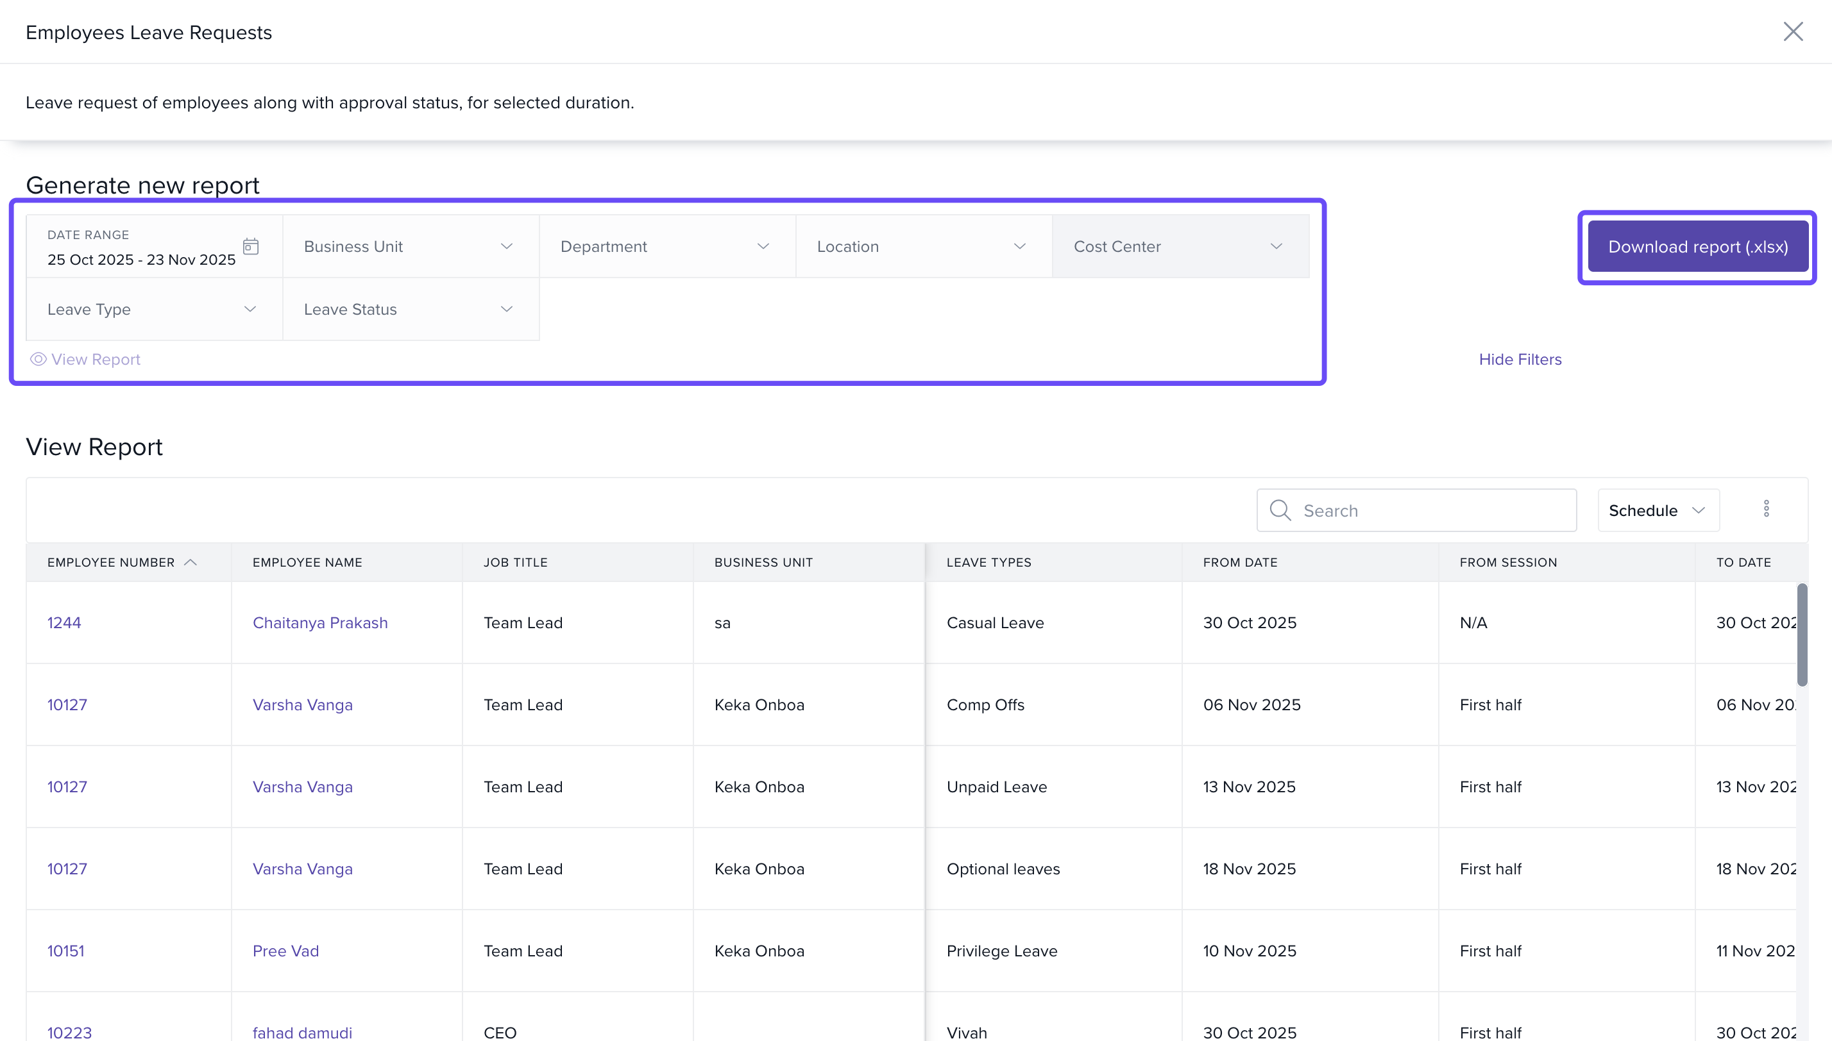Screen dimensions: 1832x1041
Task: Click the eye icon beside View Report
Action: coord(38,359)
